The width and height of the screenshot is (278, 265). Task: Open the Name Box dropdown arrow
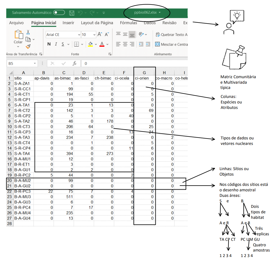(35, 63)
